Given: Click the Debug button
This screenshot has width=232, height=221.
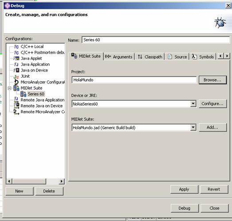Looking at the screenshot, I should click(x=185, y=208).
